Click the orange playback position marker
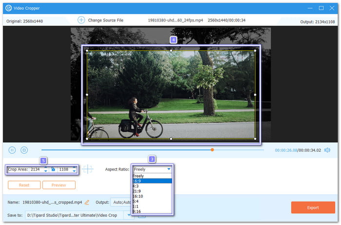The width and height of the screenshot is (341, 225). point(212,150)
